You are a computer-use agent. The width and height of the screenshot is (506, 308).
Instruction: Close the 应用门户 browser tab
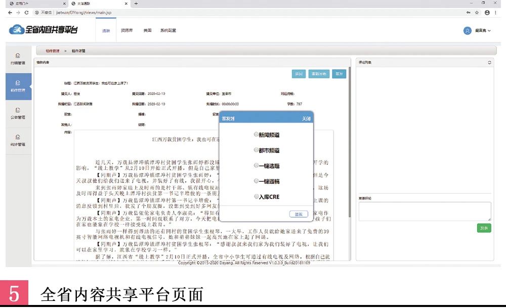coord(64,4)
